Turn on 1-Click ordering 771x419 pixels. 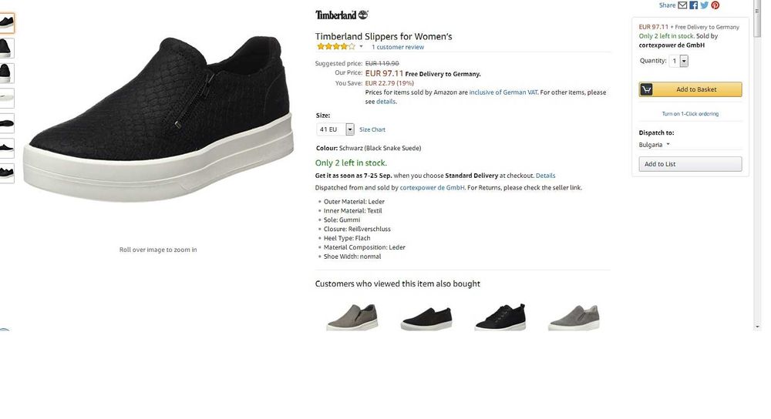point(690,114)
